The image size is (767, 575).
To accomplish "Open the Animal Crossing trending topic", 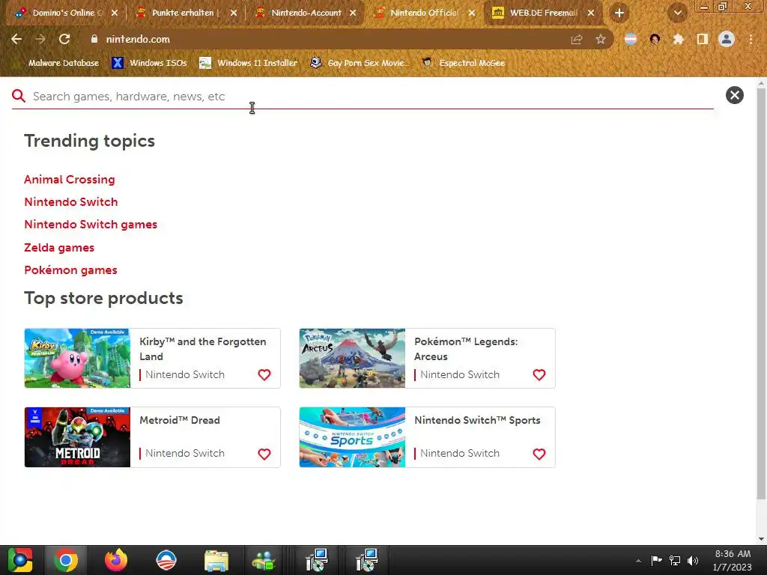I will coord(70,180).
